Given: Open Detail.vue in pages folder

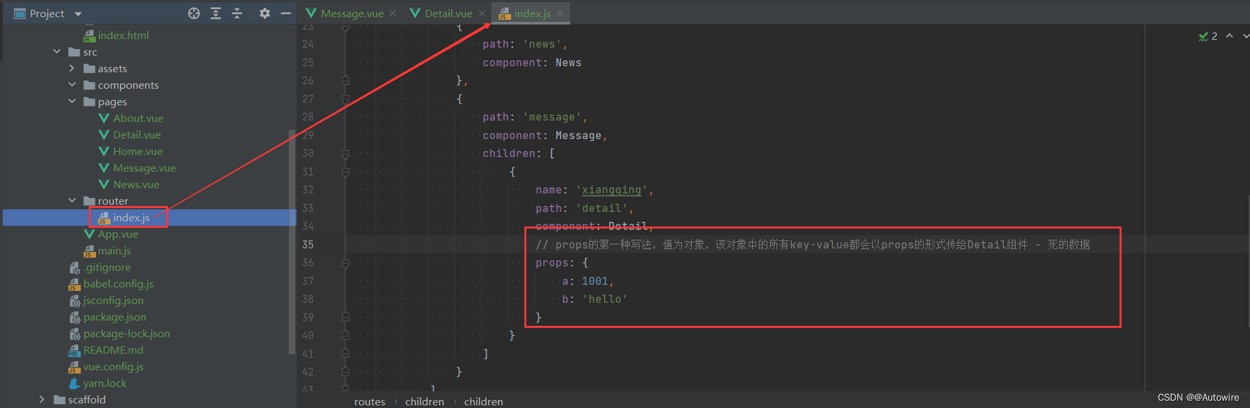Looking at the screenshot, I should click(x=136, y=135).
